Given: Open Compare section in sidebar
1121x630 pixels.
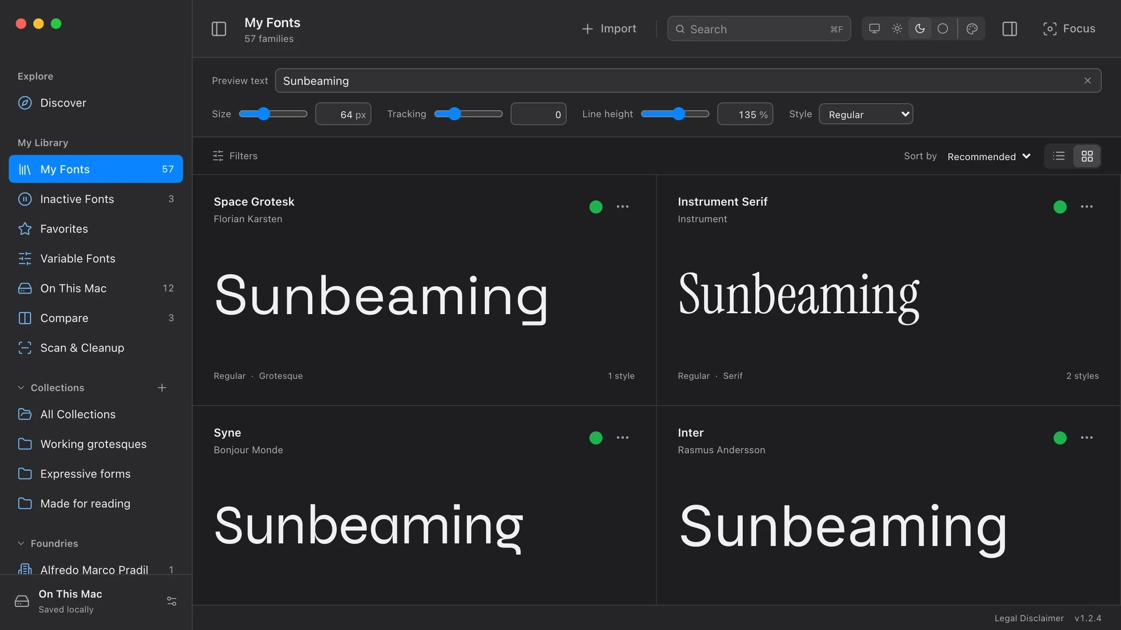Looking at the screenshot, I should 96,318.
